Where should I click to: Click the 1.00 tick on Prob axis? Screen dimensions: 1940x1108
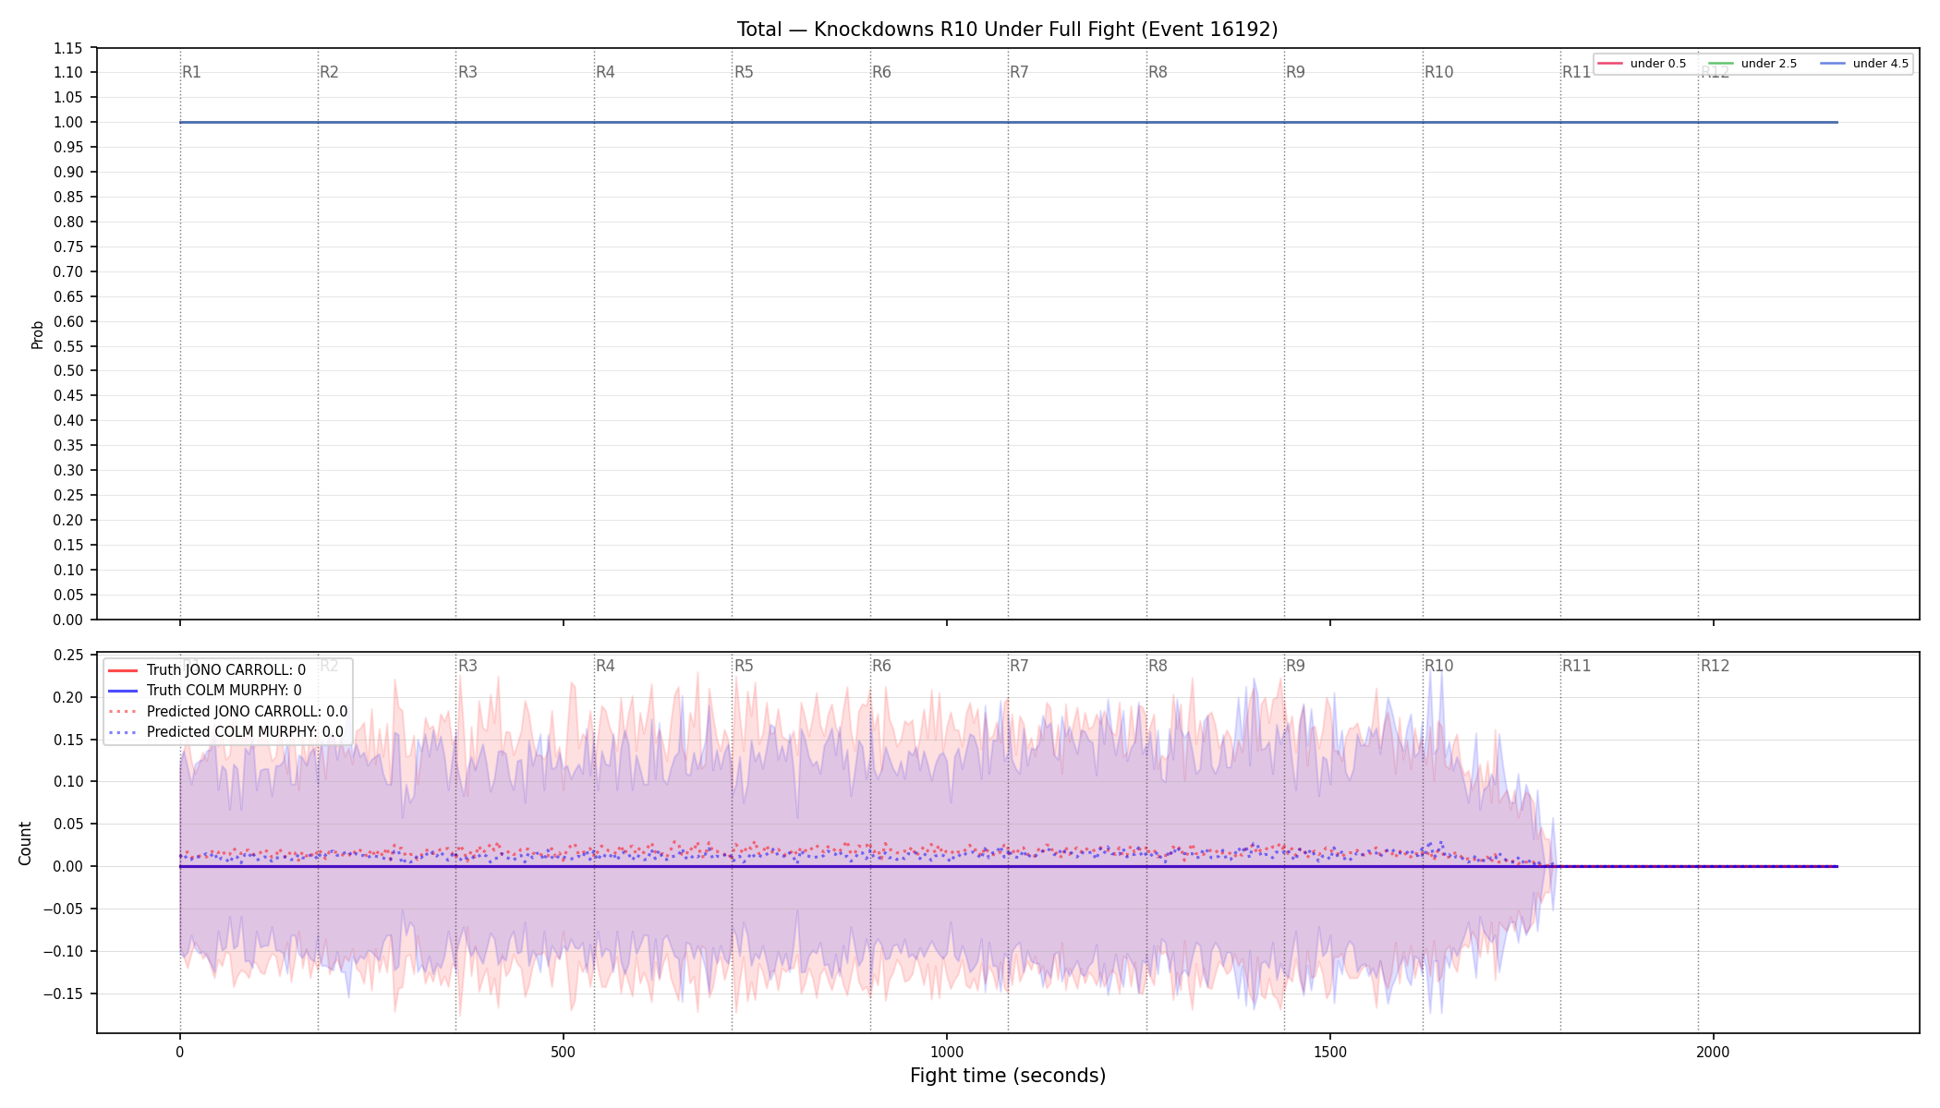tap(69, 123)
